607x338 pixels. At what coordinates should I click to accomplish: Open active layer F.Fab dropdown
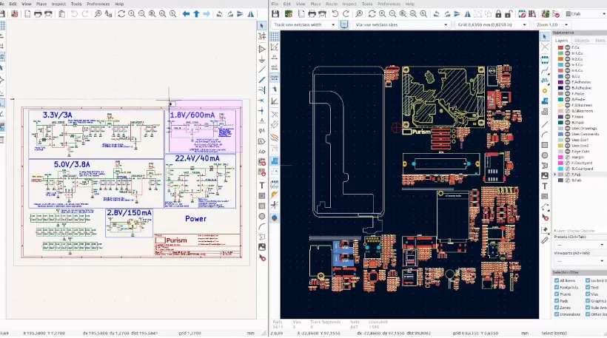[x=586, y=14]
